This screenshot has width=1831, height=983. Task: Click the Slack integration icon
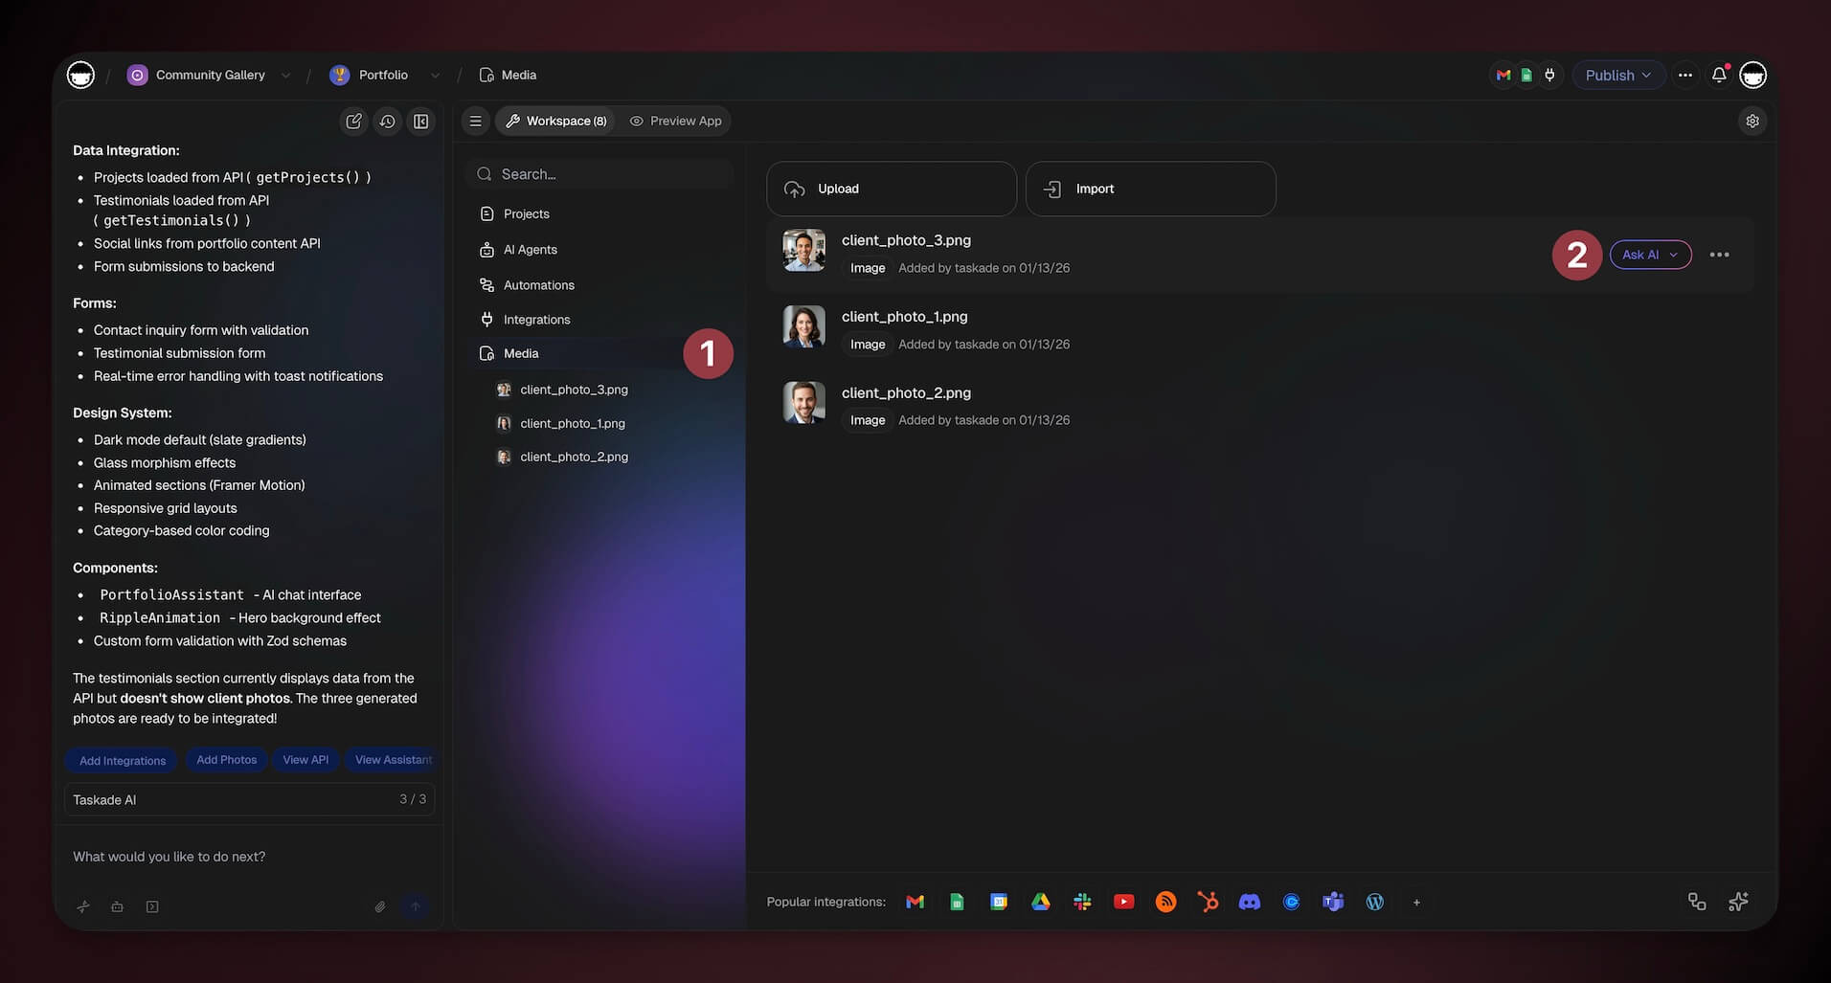[x=1082, y=902]
